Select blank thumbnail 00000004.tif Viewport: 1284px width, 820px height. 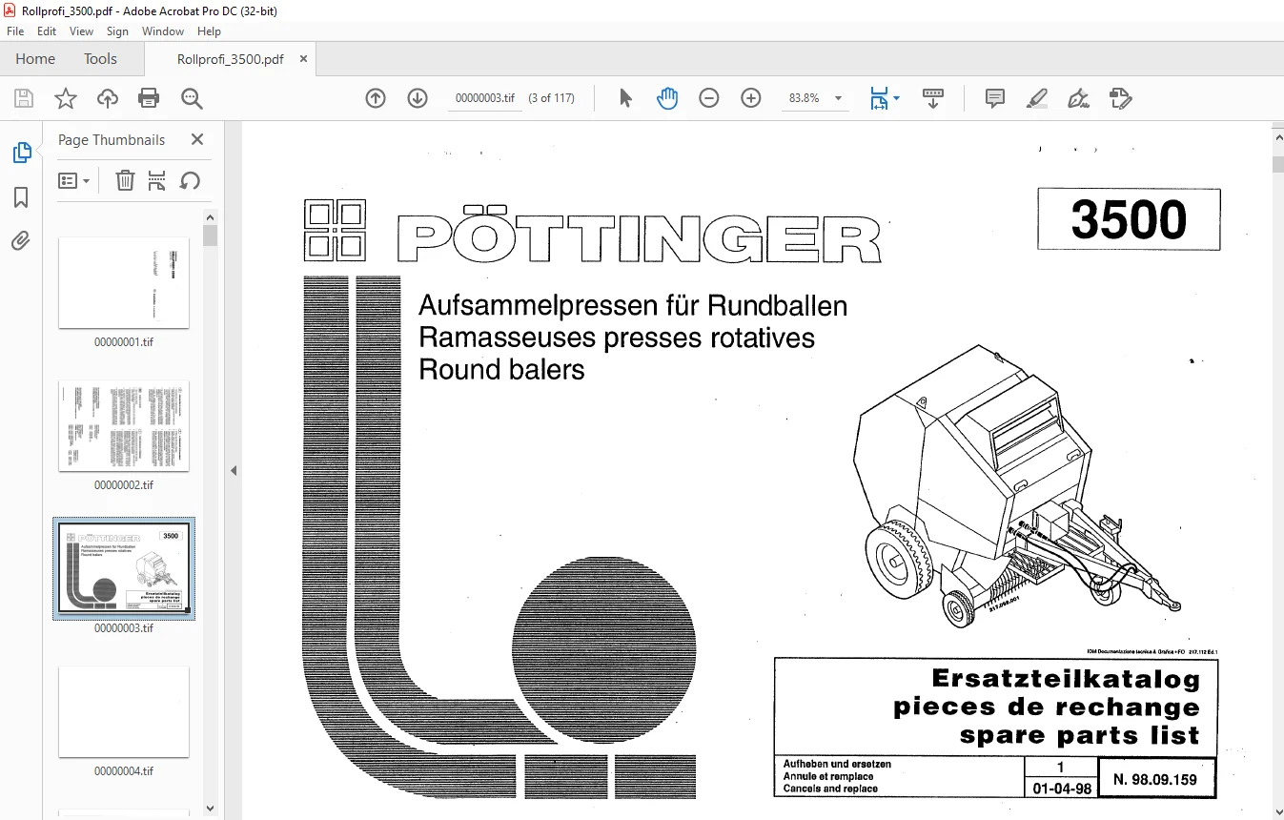coord(124,712)
